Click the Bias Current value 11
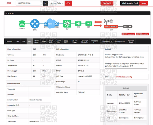 34,76
